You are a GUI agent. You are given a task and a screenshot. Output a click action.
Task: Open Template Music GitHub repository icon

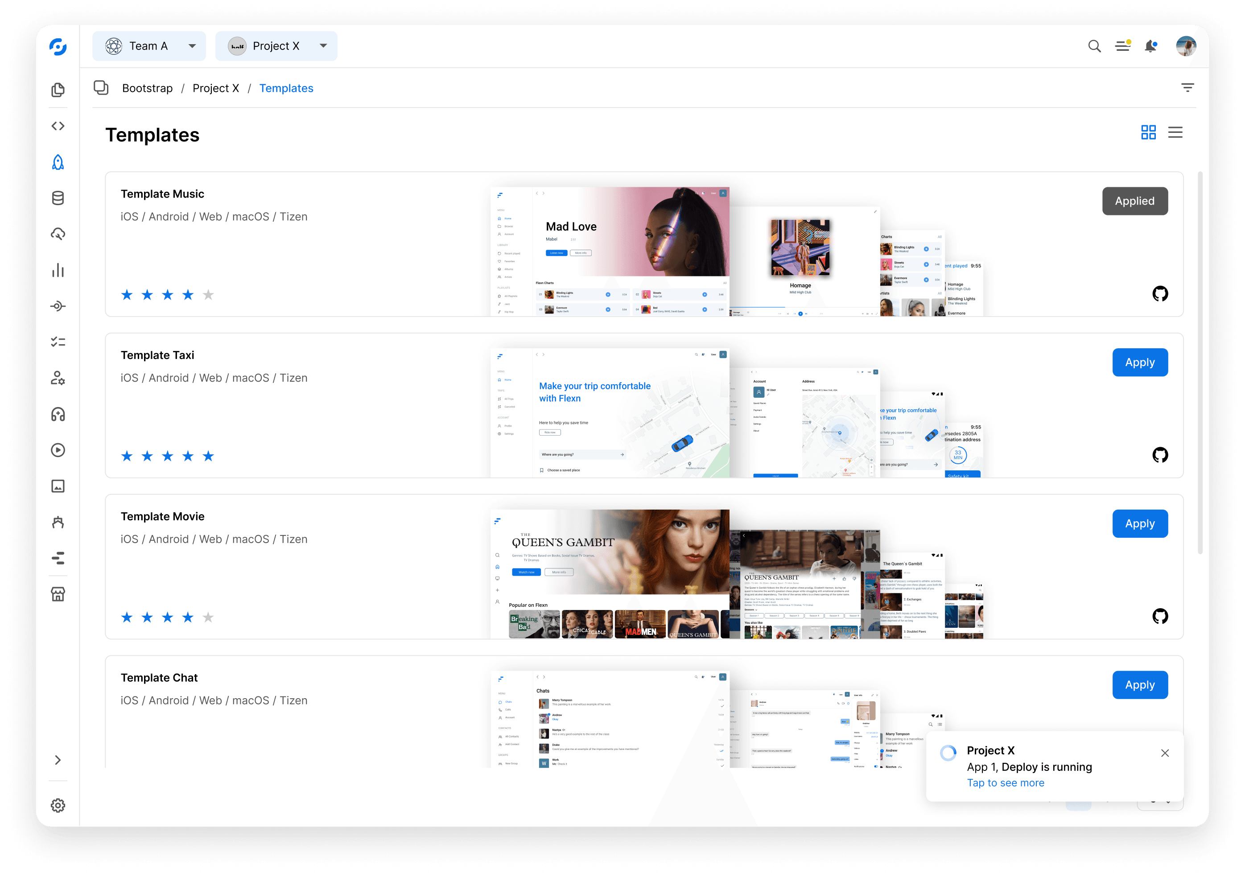click(1160, 294)
